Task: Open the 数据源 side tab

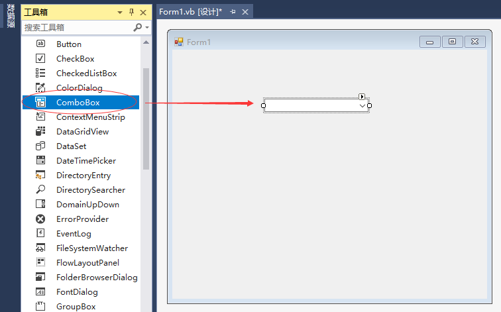Action: (x=11, y=16)
